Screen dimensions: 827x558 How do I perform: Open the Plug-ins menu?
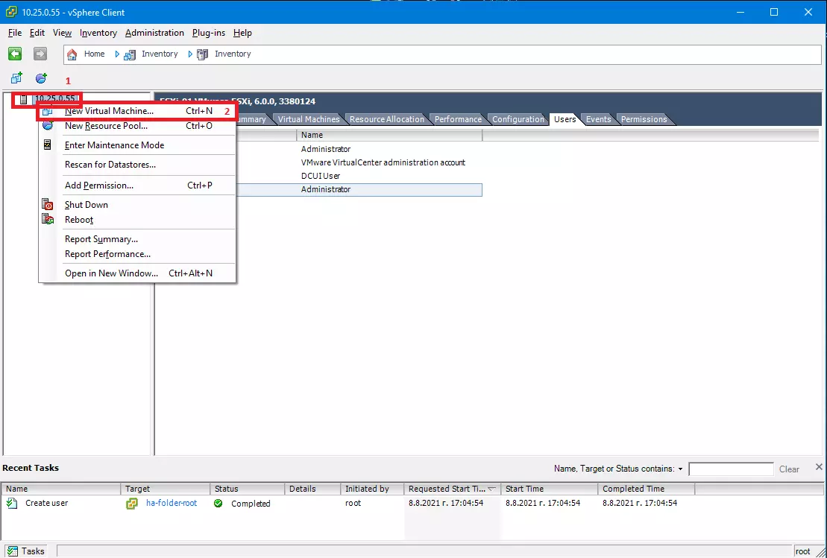209,33
